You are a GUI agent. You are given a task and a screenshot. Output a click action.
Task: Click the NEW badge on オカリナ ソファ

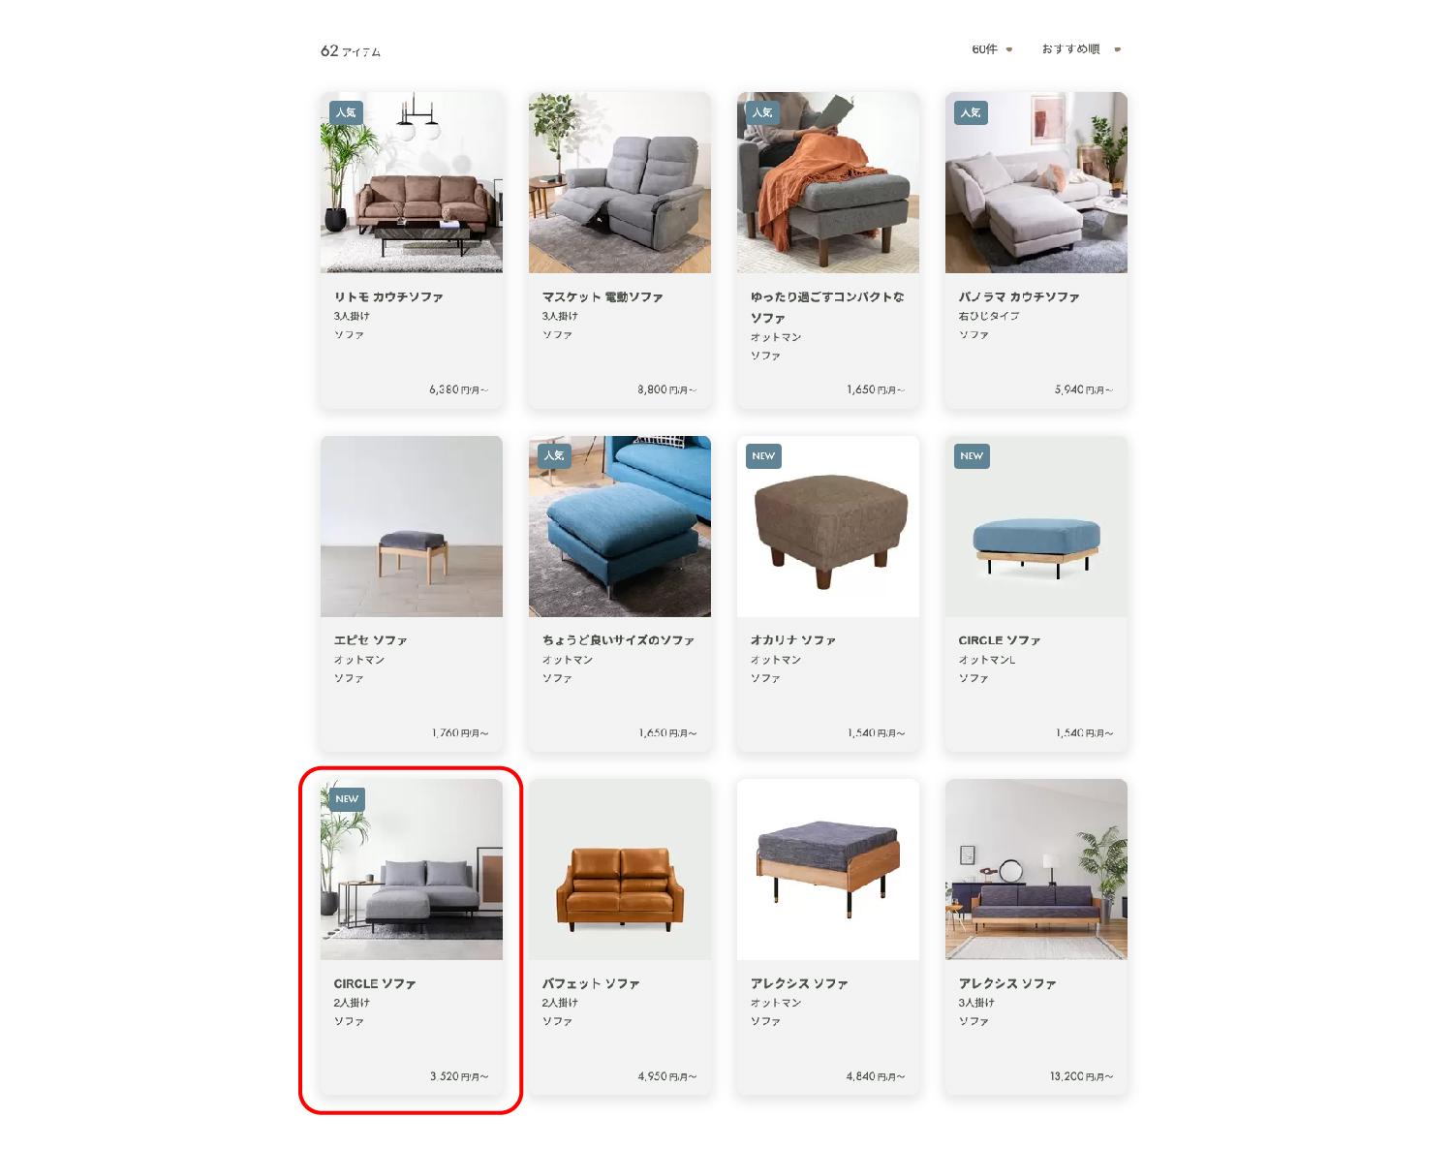point(763,456)
